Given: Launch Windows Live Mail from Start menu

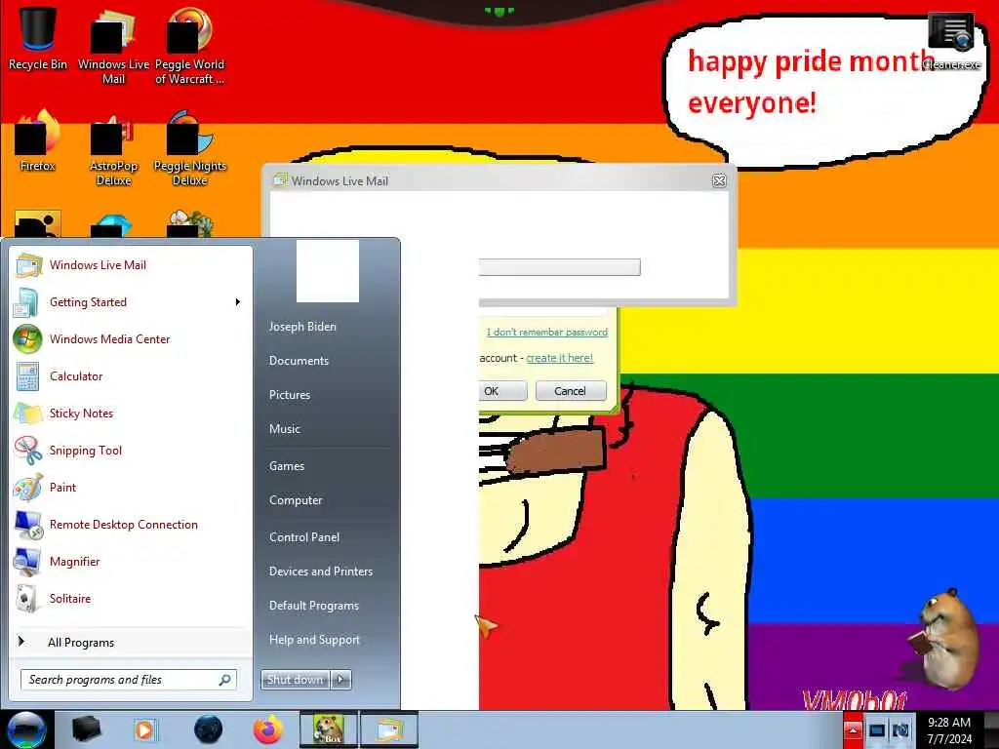Looking at the screenshot, I should click(131, 265).
